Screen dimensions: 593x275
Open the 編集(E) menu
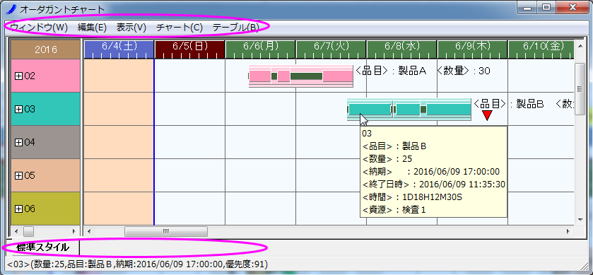coord(92,28)
